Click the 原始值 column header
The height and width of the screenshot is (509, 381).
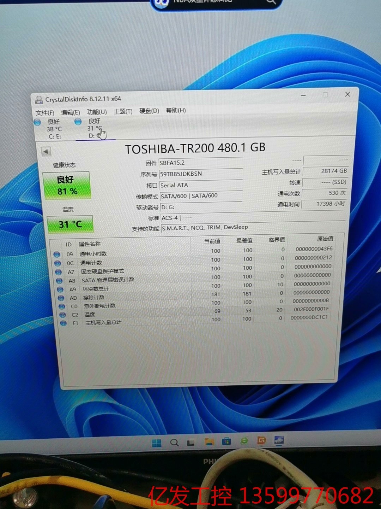(325, 239)
